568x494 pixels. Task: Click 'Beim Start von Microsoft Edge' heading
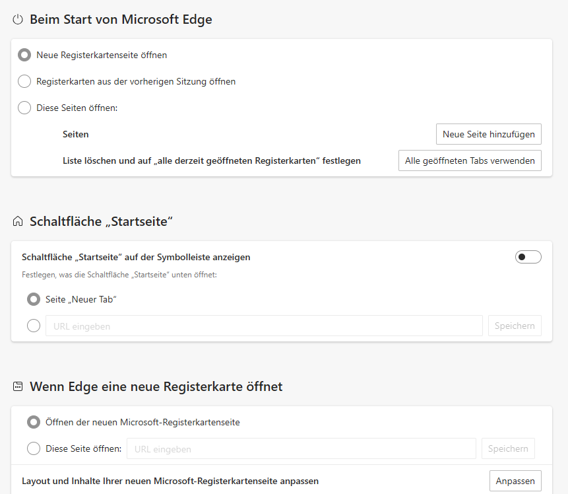click(x=121, y=20)
